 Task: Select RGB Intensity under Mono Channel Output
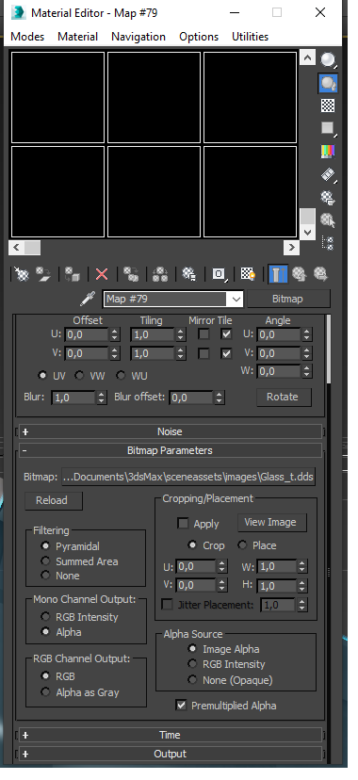click(46, 617)
